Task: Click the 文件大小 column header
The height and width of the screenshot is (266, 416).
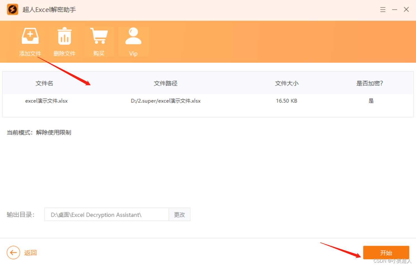Action: point(287,83)
